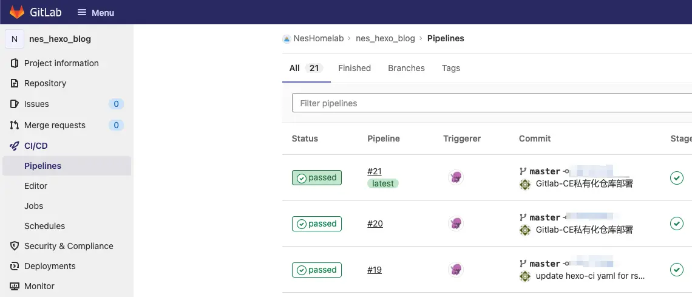
Task: Open pipeline #21 commit message Gitlab-CE私有化仓库部署
Action: click(585, 183)
